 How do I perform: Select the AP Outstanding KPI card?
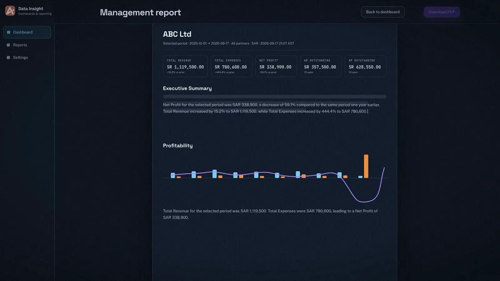click(366, 66)
